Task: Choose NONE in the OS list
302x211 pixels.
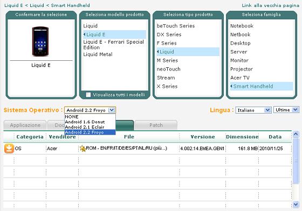Action: click(x=90, y=117)
